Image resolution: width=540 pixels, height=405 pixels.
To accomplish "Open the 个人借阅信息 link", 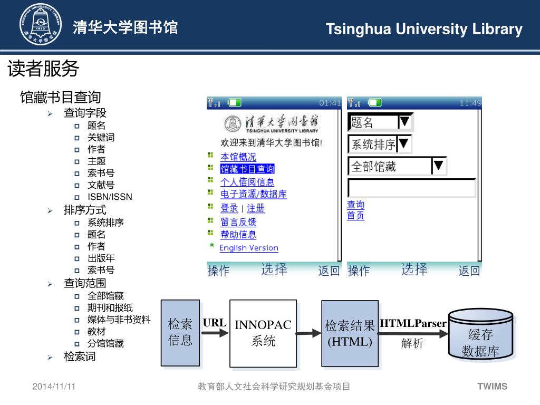I will (247, 182).
